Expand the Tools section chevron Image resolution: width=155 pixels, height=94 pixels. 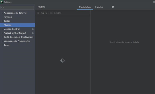coord(2,45)
